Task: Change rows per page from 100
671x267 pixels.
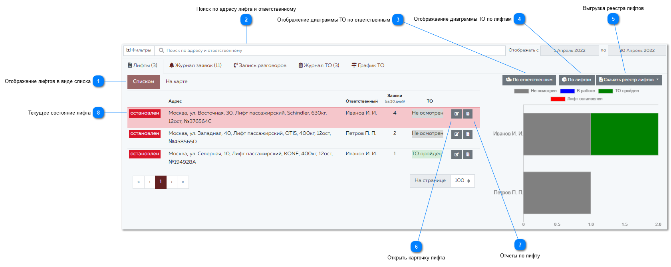Action: [x=463, y=181]
